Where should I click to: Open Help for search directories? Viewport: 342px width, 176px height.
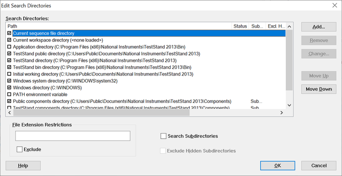tap(23, 165)
